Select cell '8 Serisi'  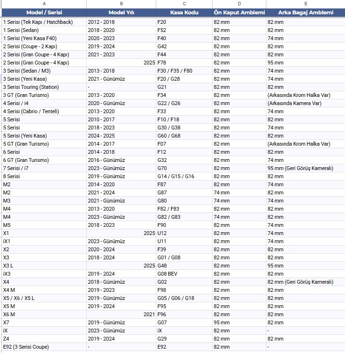click(x=44, y=176)
